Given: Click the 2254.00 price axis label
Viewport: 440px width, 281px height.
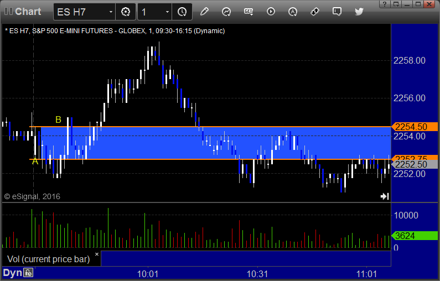Looking at the screenshot, I should click(410, 136).
